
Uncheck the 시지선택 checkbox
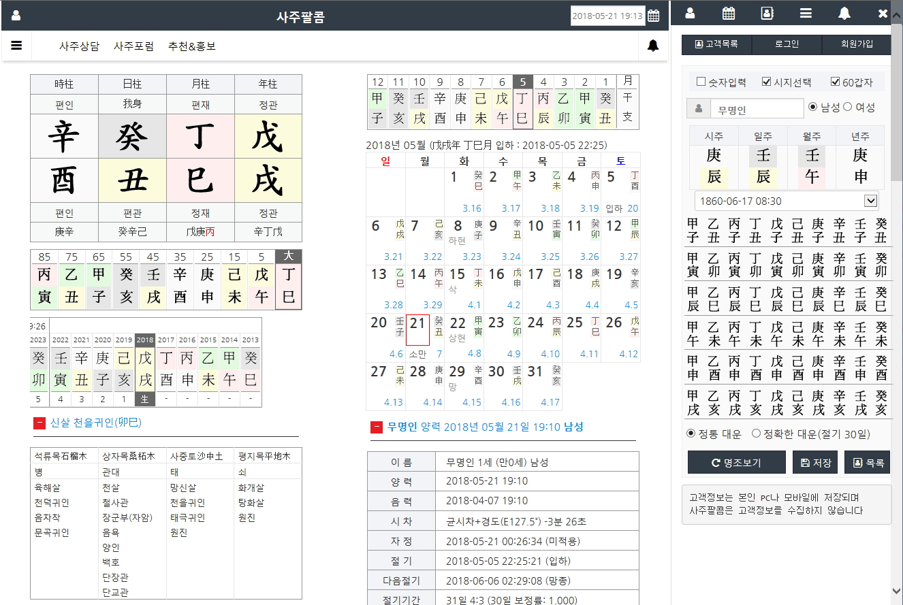point(766,82)
